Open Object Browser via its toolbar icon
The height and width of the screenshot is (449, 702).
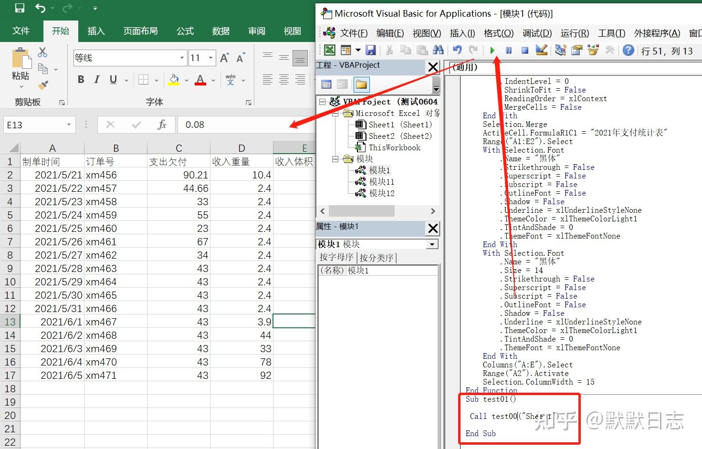[x=593, y=51]
